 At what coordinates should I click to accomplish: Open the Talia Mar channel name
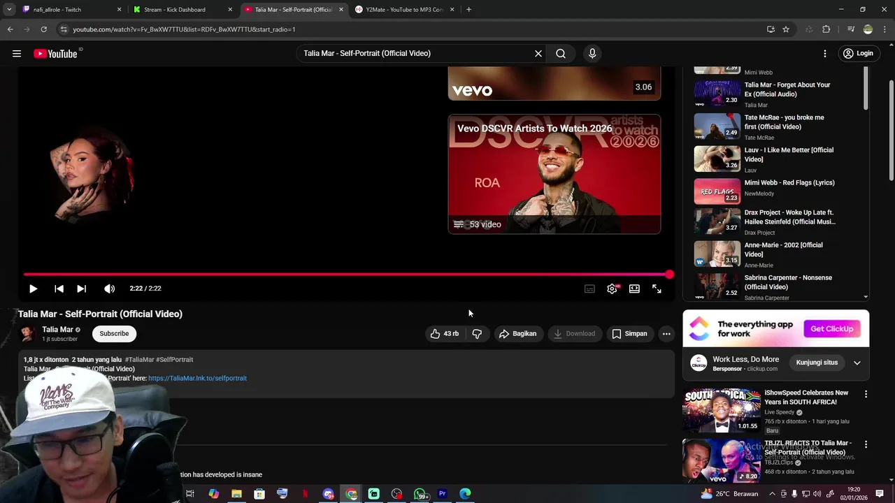[x=57, y=330]
